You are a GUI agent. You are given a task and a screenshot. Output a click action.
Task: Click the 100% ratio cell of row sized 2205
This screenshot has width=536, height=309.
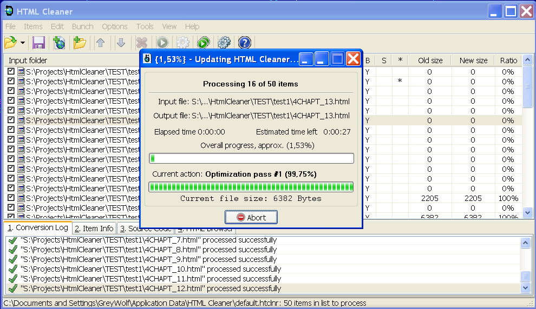pyautogui.click(x=508, y=198)
